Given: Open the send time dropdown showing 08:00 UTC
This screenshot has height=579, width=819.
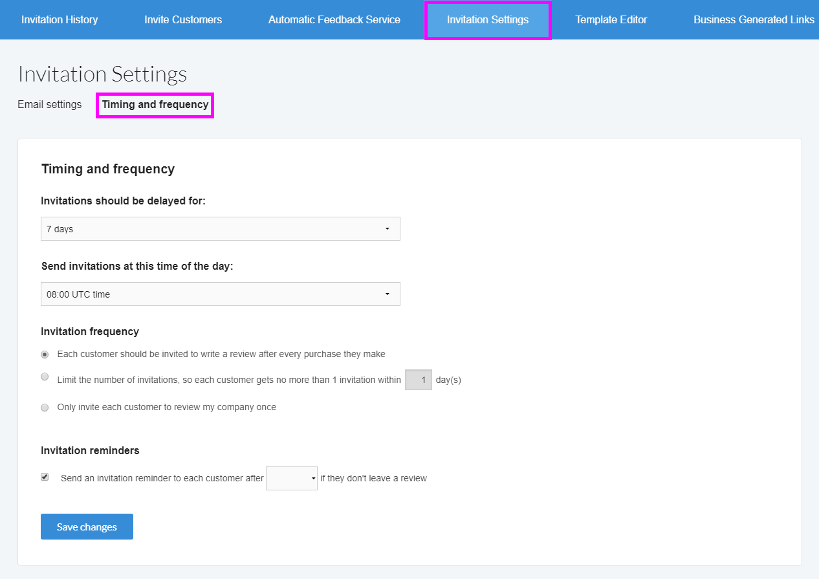Looking at the screenshot, I should tap(221, 294).
